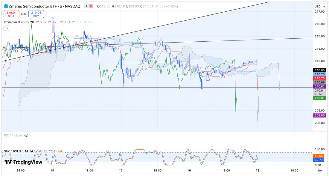This screenshot has height=176, width=329.
Task: Select the Stoch RSI 3 3 14 14 legend
Action: click(x=23, y=151)
